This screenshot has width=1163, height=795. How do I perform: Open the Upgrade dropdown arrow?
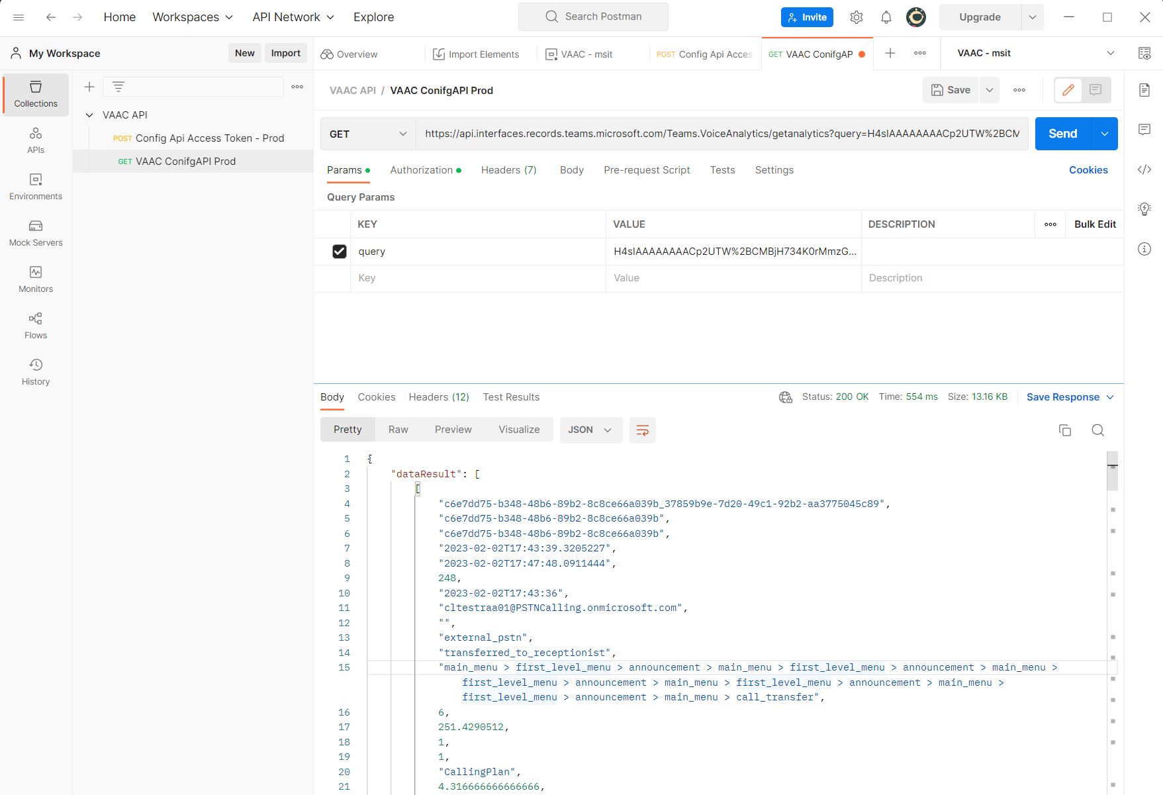coord(1033,17)
